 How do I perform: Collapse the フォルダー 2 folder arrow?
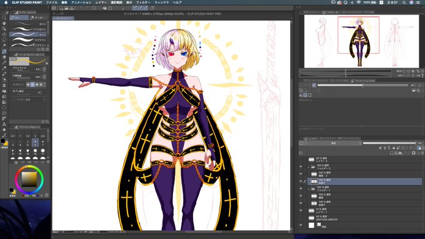click(x=309, y=167)
